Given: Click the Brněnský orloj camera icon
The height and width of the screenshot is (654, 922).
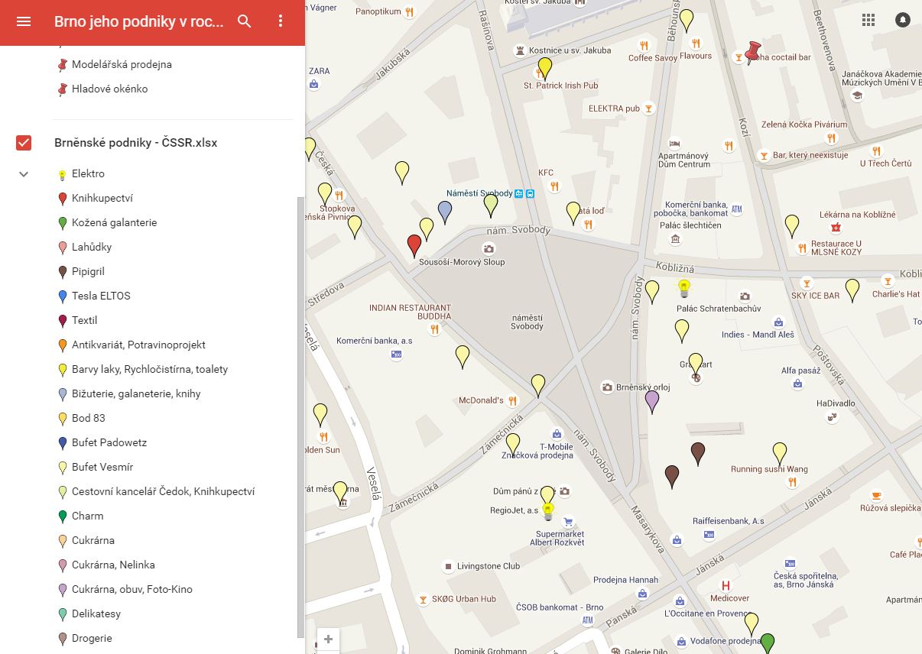Looking at the screenshot, I should coord(607,387).
